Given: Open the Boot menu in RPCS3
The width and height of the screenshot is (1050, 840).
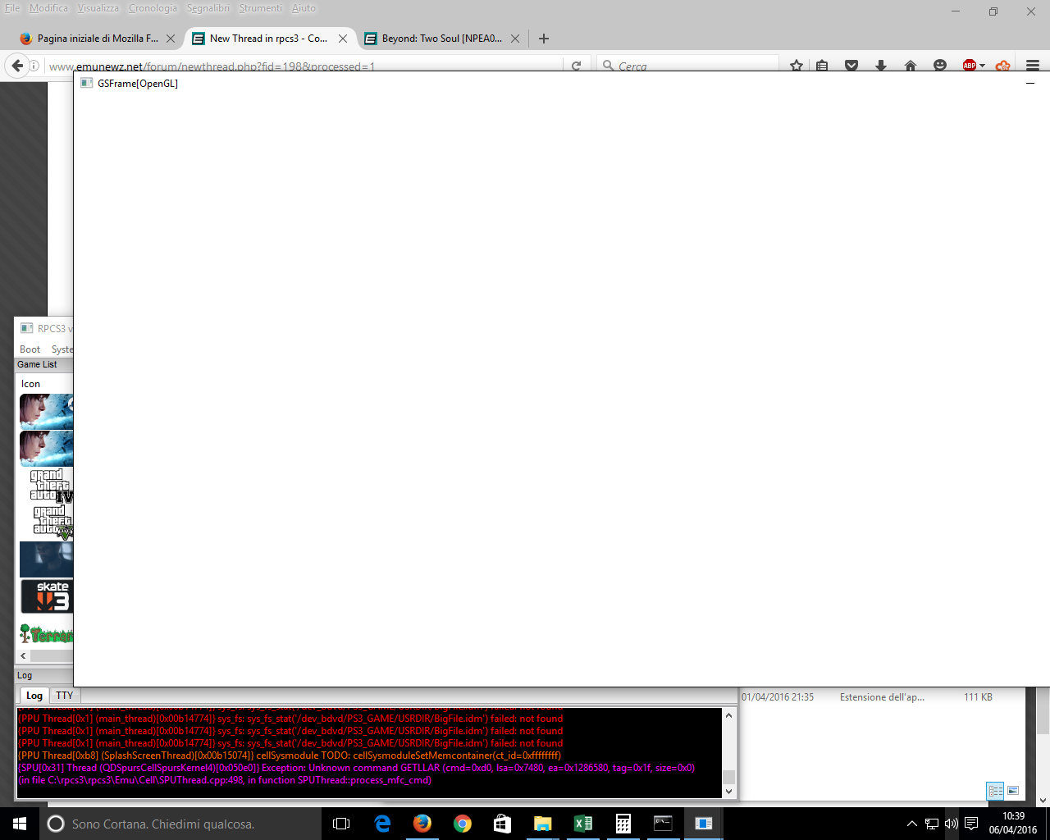Looking at the screenshot, I should [30, 349].
